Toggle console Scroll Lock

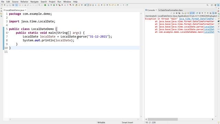pyautogui.click(x=186, y=13)
